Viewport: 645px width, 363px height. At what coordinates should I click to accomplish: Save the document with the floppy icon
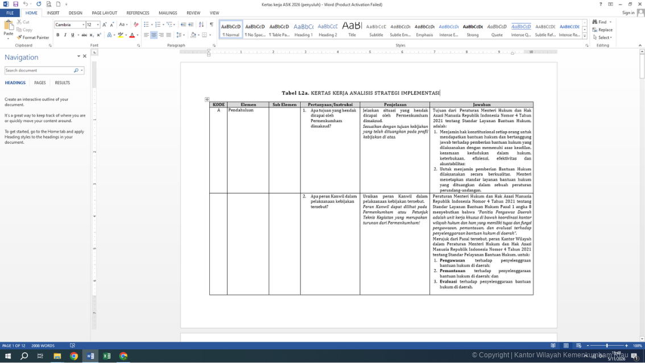(15, 4)
